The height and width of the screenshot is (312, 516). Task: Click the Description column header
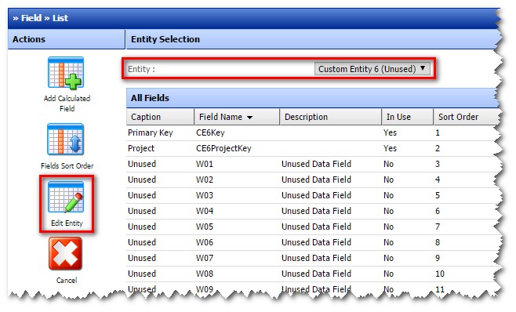coord(330,117)
